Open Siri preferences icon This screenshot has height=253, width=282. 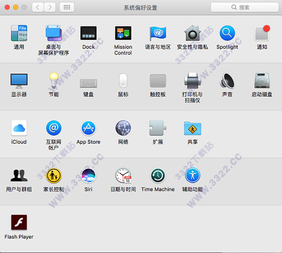point(88,175)
